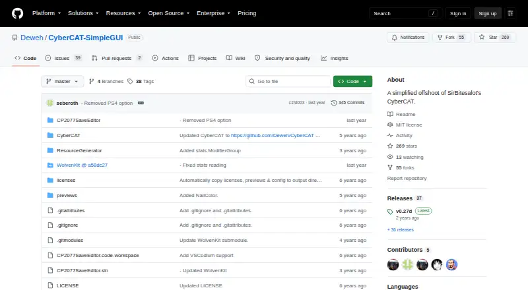Click the Sign up button
Image resolution: width=528 pixels, height=290 pixels.
pos(488,13)
